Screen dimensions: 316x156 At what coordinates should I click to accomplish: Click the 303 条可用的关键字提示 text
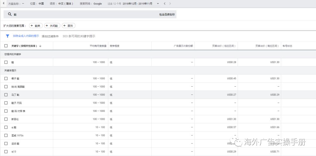(x=79, y=36)
